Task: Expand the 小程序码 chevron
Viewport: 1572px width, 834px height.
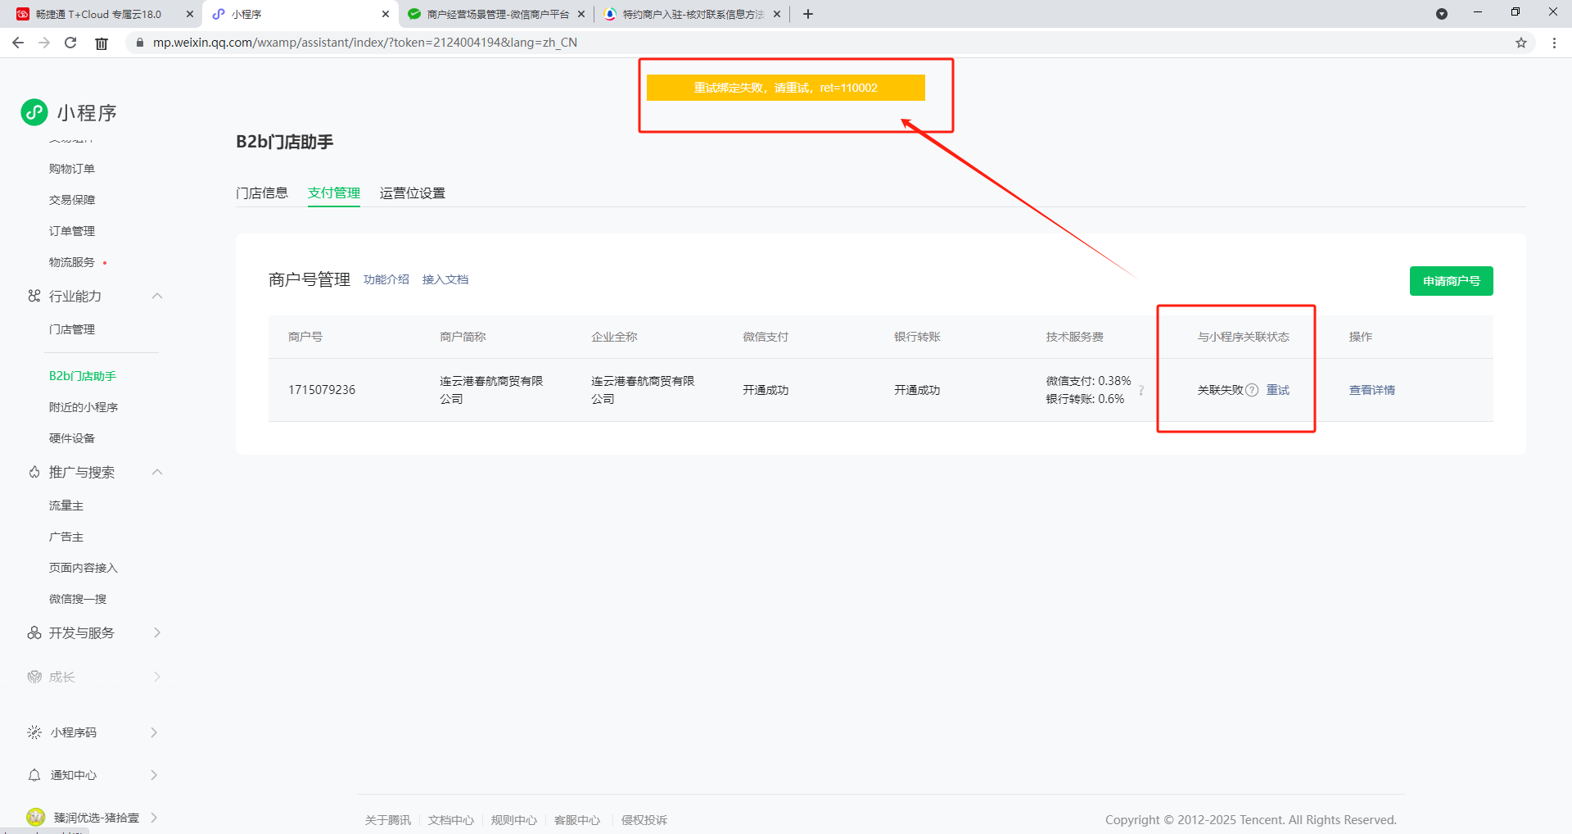Action: click(154, 732)
